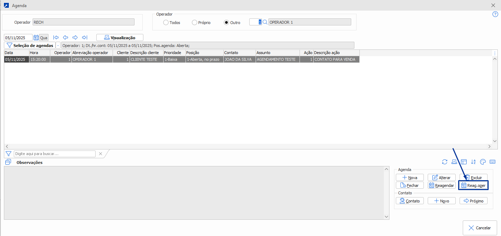The width and height of the screenshot is (501, 236).
Task: Go to the next date arrow
Action: [x=75, y=37]
